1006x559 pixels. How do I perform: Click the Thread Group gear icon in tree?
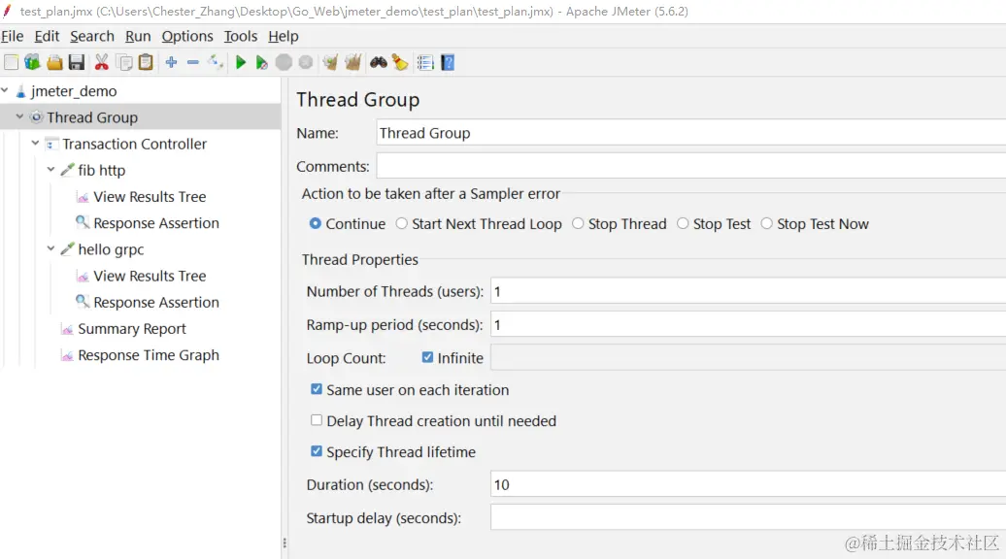[x=37, y=117]
